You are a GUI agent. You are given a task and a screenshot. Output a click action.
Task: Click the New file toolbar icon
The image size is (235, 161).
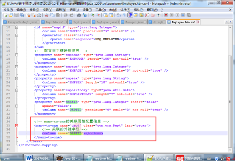pos(6,15)
